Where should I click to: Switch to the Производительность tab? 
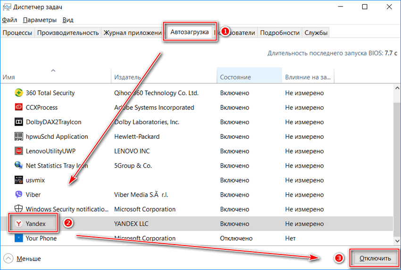click(x=68, y=32)
